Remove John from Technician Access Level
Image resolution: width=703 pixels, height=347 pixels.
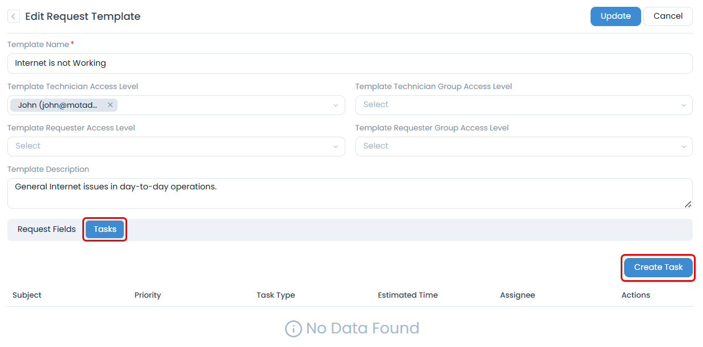tap(110, 105)
